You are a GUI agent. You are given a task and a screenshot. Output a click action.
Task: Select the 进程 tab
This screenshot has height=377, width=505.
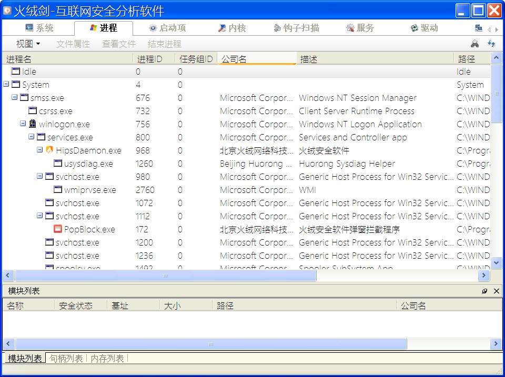104,28
